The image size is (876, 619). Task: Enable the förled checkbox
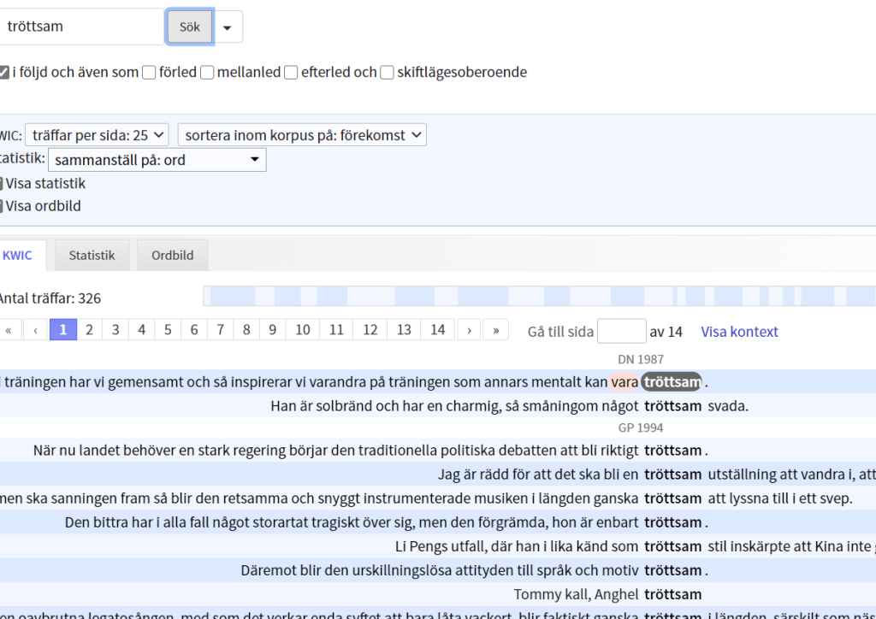click(x=149, y=73)
